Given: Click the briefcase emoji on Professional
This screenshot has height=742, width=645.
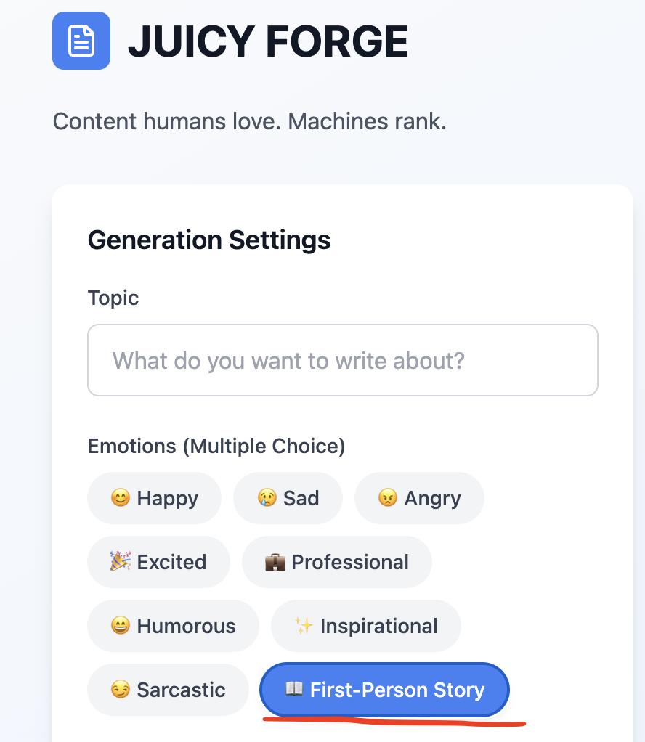Looking at the screenshot, I should (275, 562).
